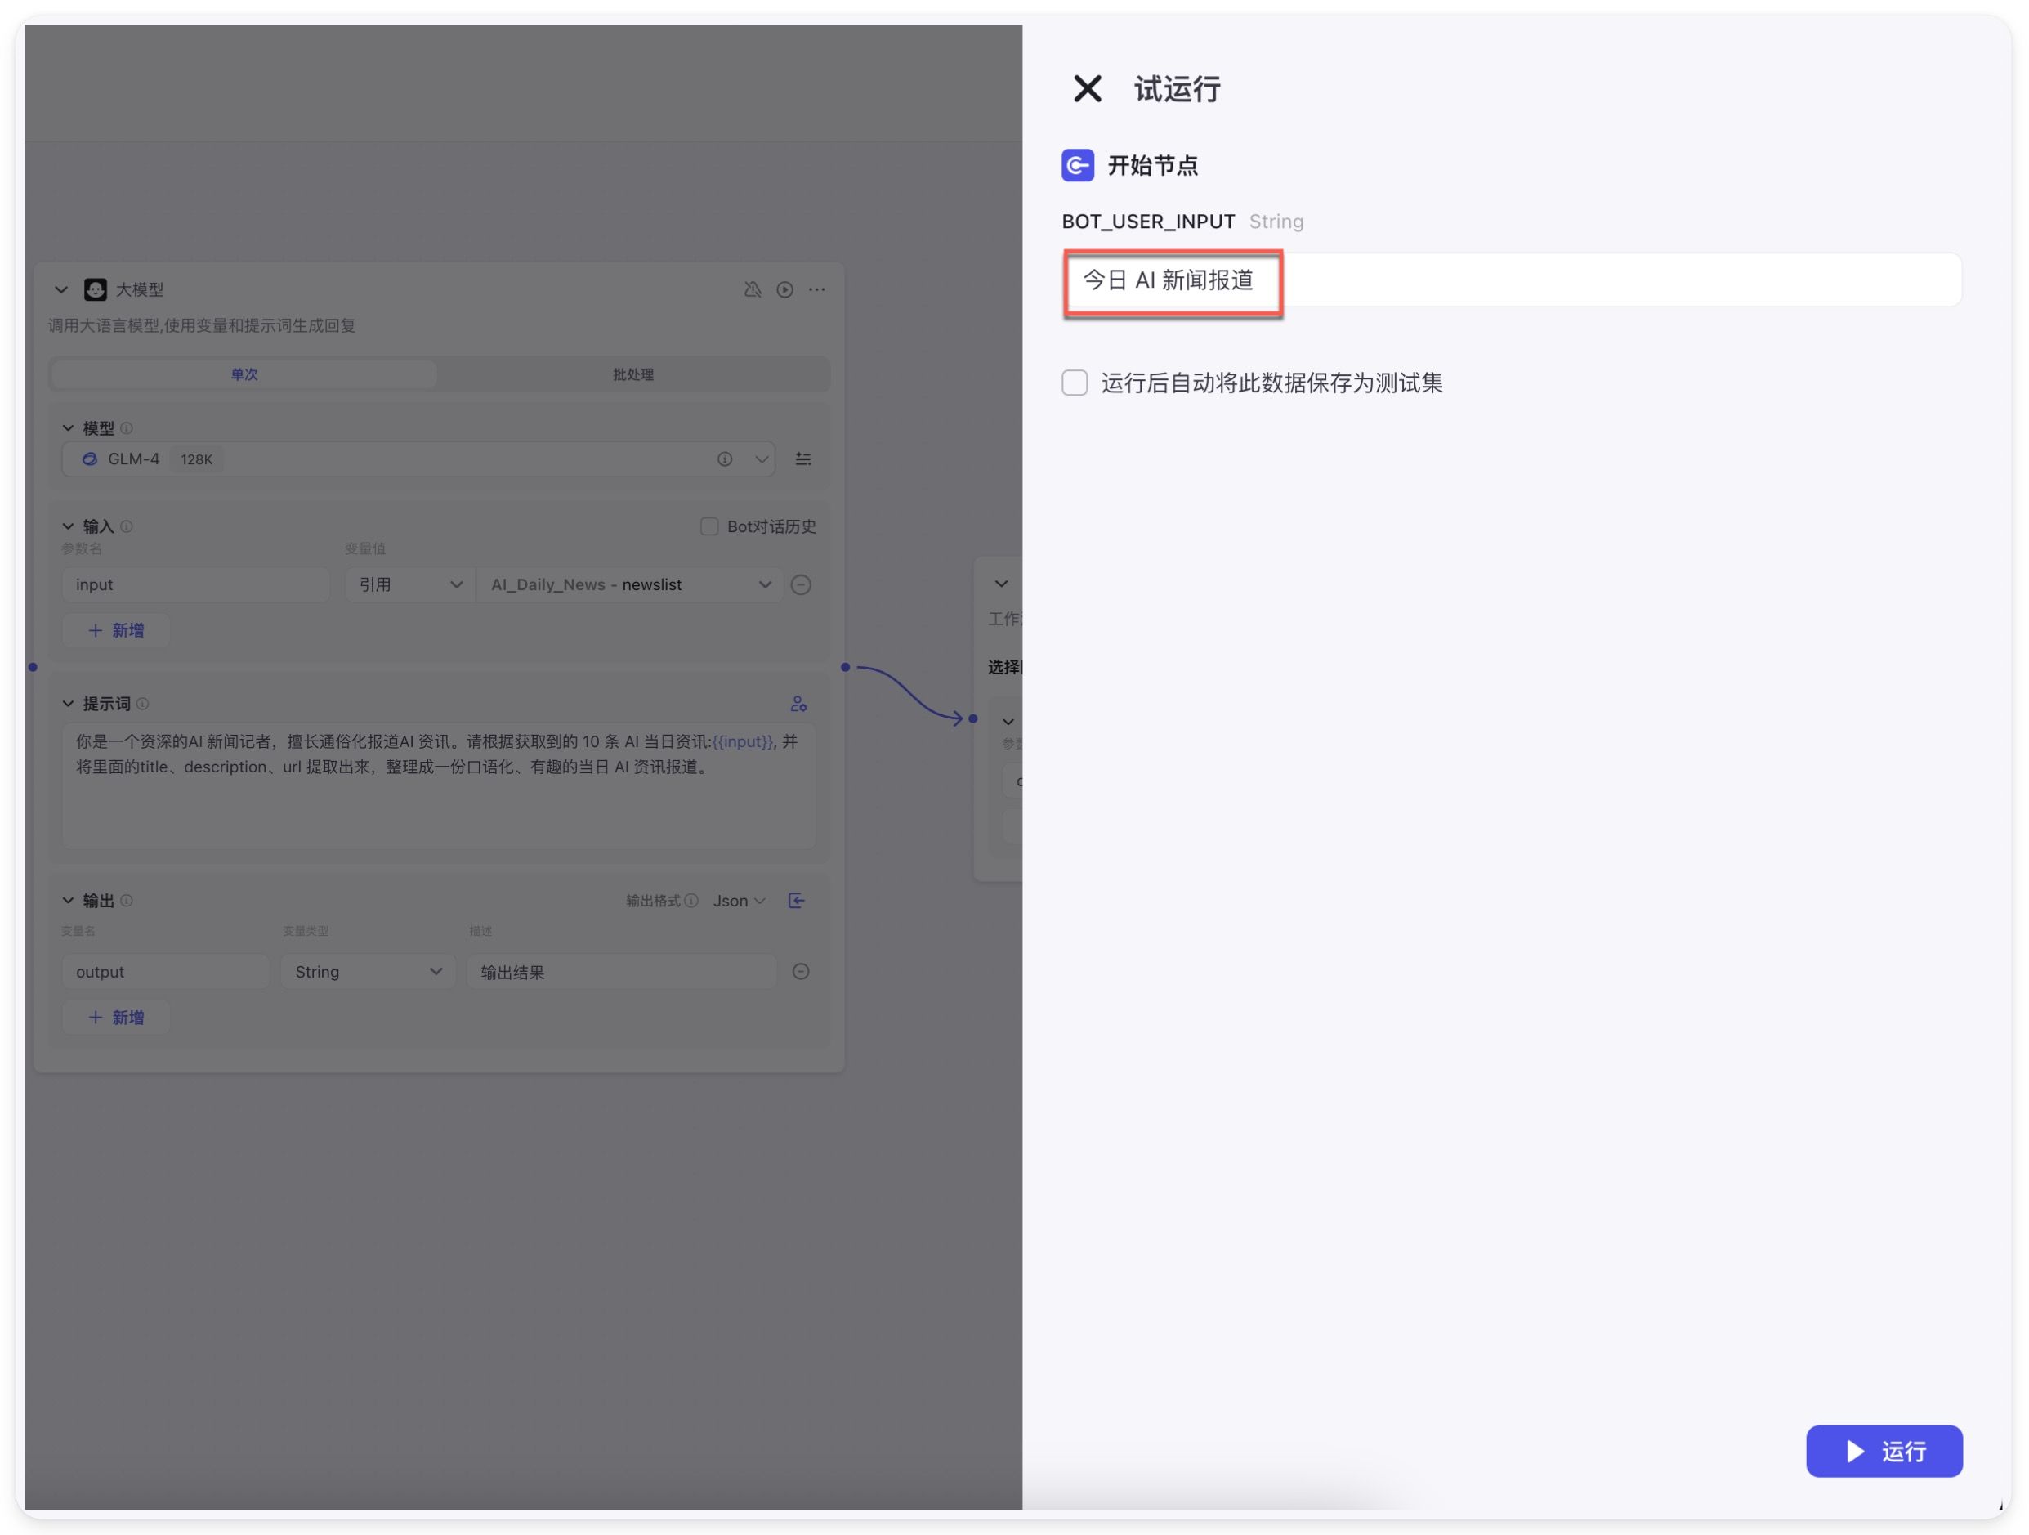This screenshot has height=1535, width=2029.
Task: Click the info icon inside GLM-4 field
Action: pos(724,459)
